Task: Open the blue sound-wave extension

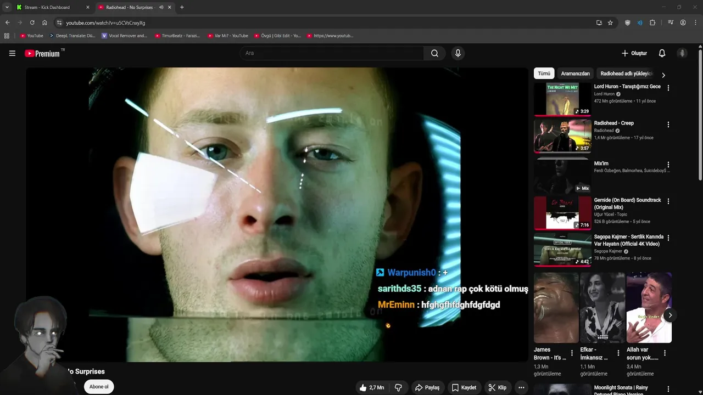Action: coord(640,22)
